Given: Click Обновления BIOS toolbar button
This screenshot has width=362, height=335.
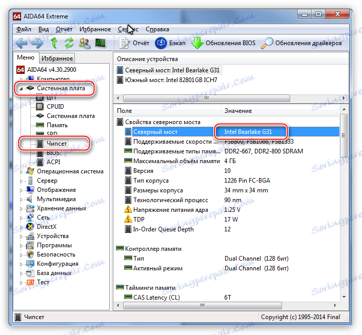Looking at the screenshot, I should pyautogui.click(x=224, y=43).
